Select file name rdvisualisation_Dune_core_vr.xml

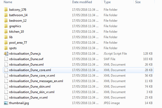click(32, 76)
